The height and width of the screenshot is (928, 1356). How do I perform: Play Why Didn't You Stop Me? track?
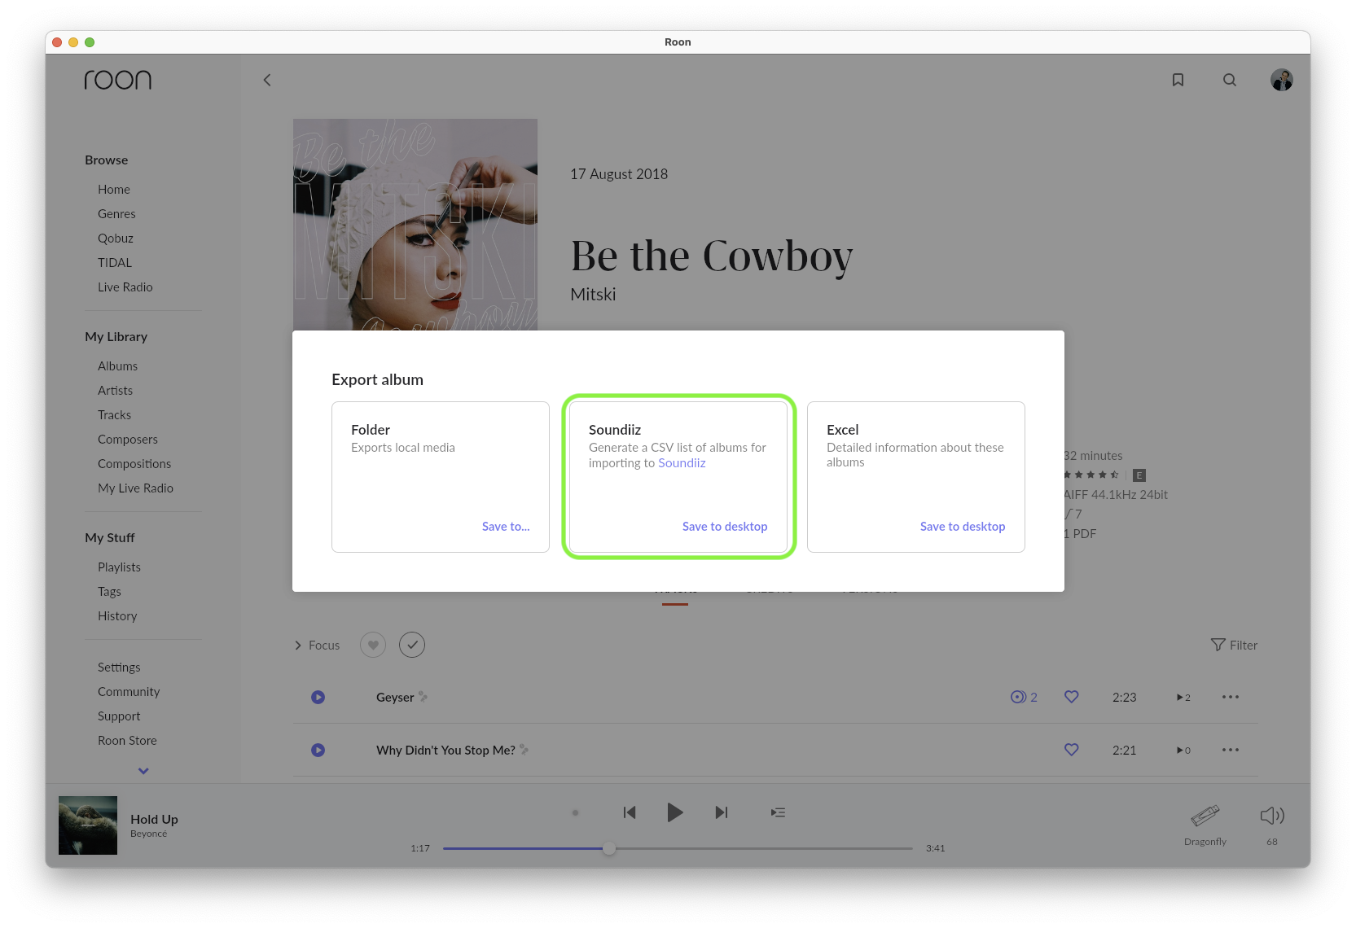click(318, 750)
